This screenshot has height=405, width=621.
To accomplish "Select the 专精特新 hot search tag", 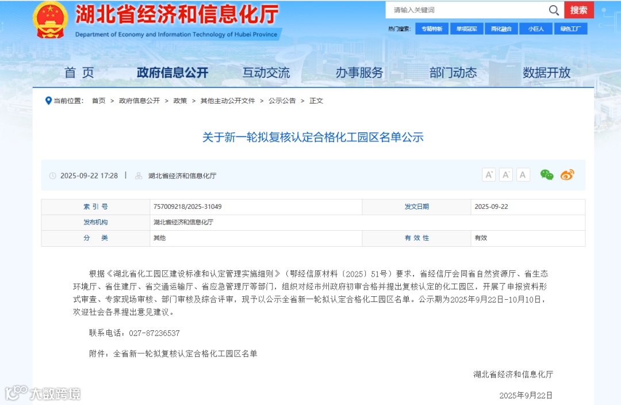I will click(x=432, y=29).
